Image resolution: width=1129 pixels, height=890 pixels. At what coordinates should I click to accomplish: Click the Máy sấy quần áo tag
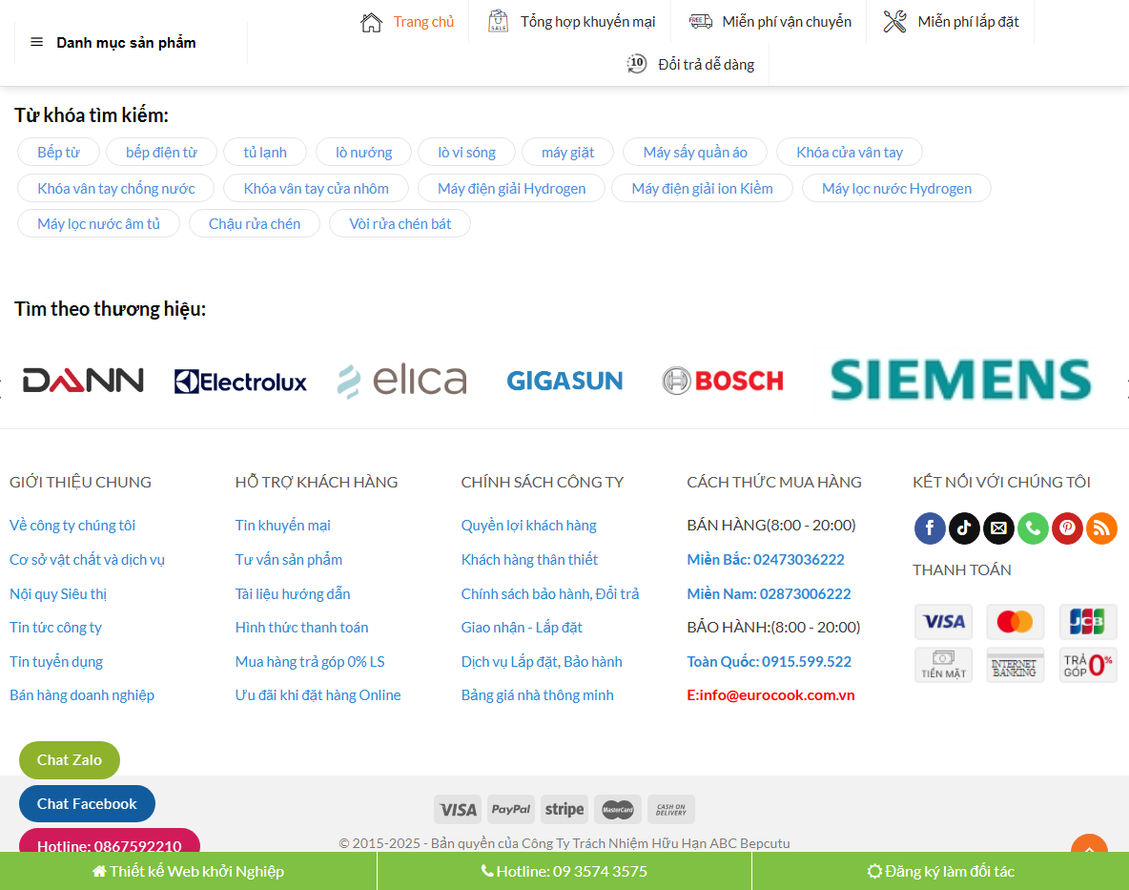[695, 153]
